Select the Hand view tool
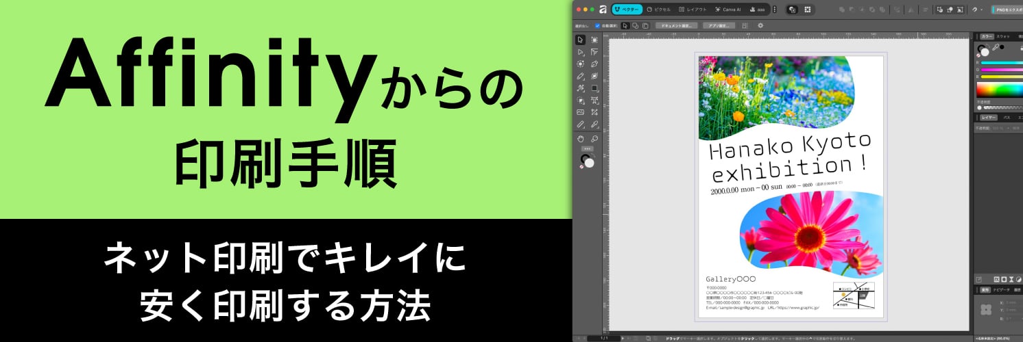Image resolution: width=1023 pixels, height=342 pixels. coord(581,139)
